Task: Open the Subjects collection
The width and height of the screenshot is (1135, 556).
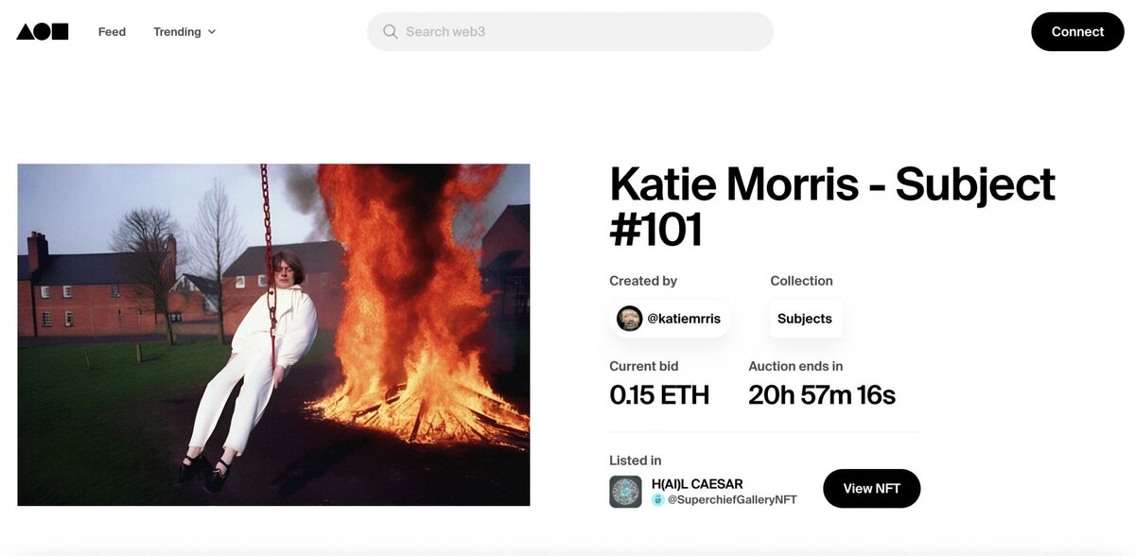Action: [805, 319]
